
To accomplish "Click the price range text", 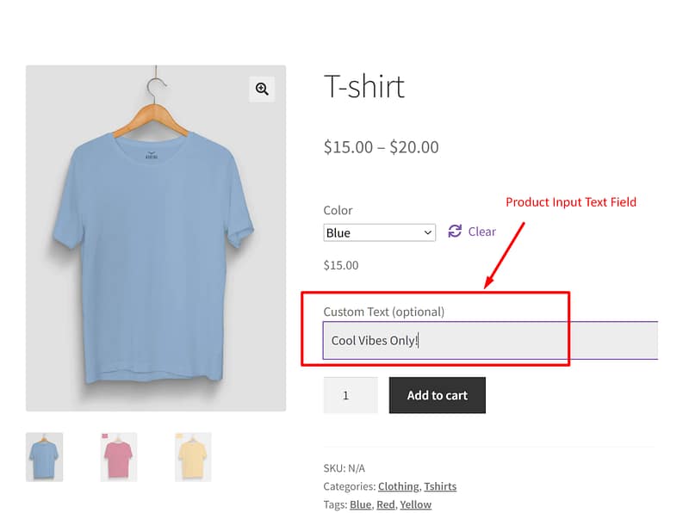I will tap(380, 147).
